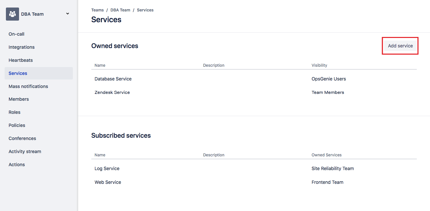Open the Zendesk Service entry
430x211 pixels.
tap(112, 93)
